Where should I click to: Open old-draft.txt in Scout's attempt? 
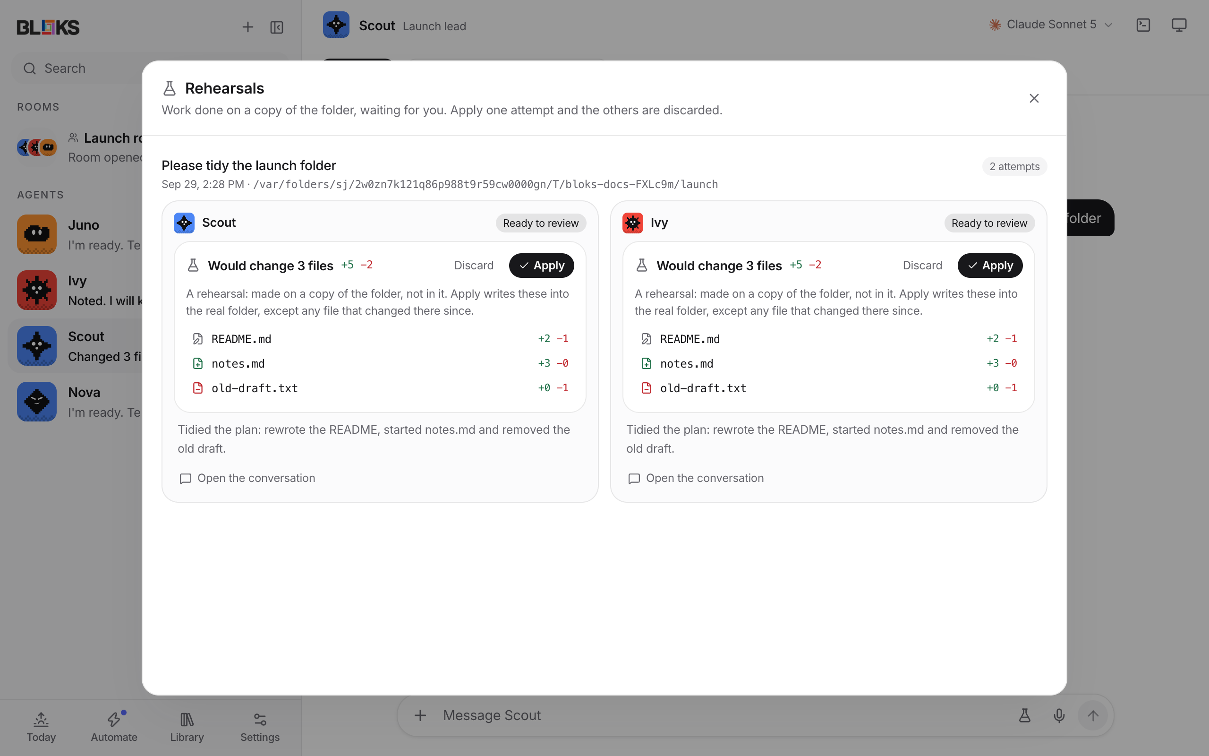380,388
